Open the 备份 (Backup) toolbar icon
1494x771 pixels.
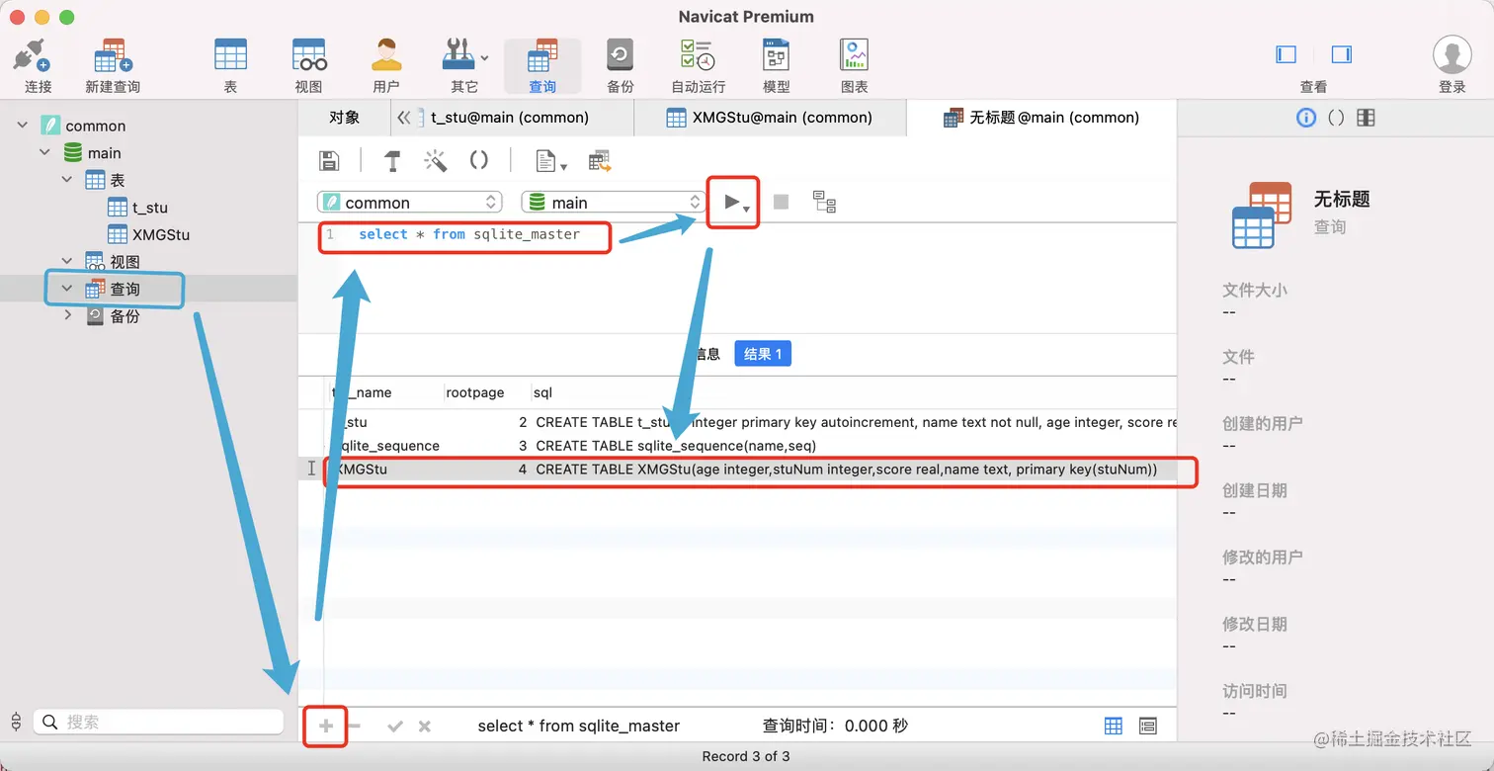click(621, 65)
